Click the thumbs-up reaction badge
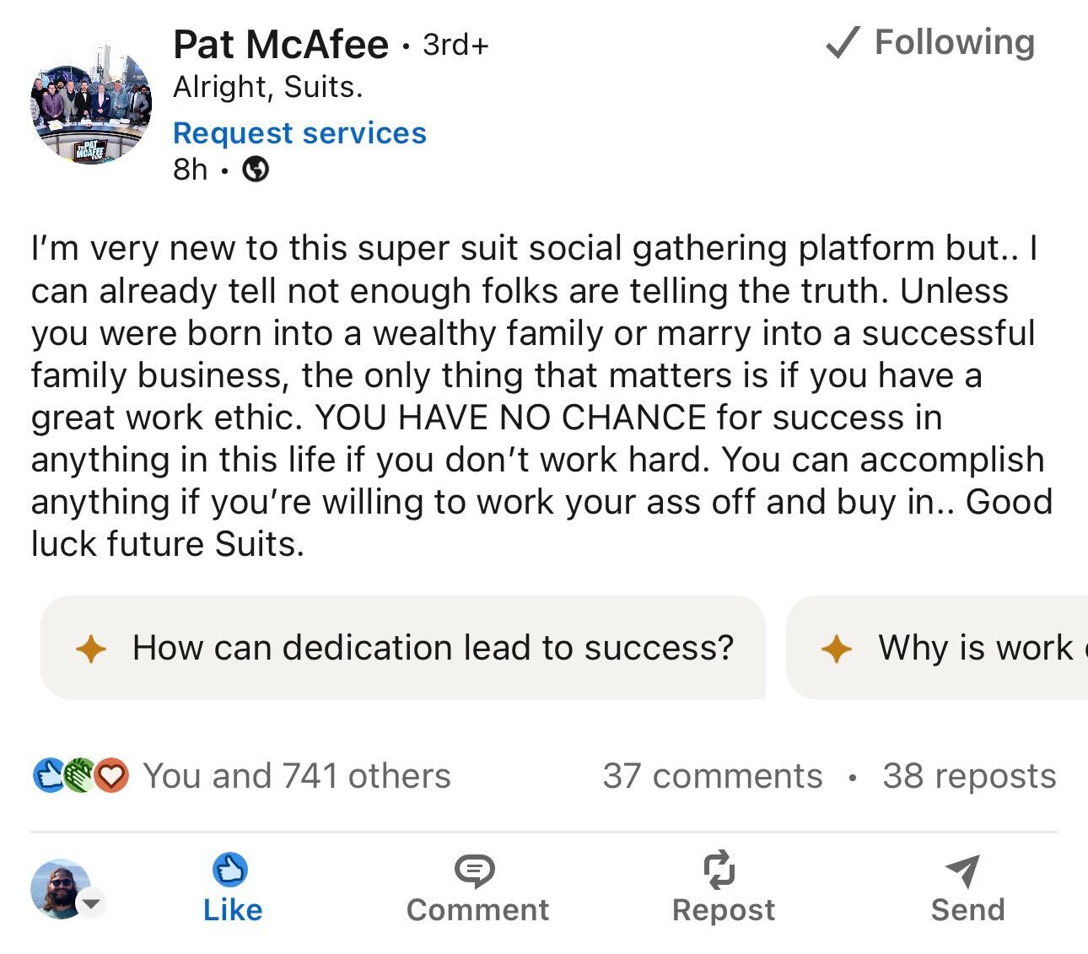The image size is (1088, 954). 48,774
